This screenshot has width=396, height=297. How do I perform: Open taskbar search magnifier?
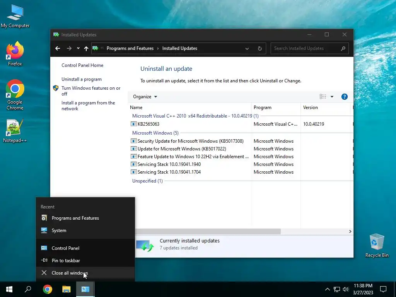point(28,289)
